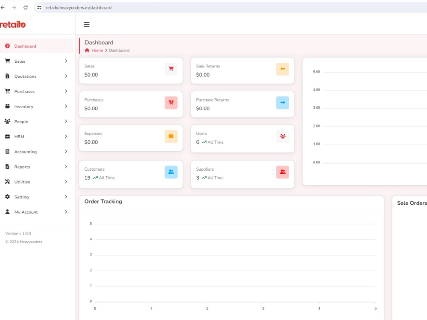This screenshot has height=320, width=427.
Task: Click the Users group icon
Action: tap(283, 136)
